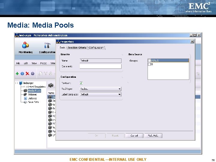This screenshot has width=216, height=162.
Task: Switch to the Selection Criteria tab
Action: (77, 48)
